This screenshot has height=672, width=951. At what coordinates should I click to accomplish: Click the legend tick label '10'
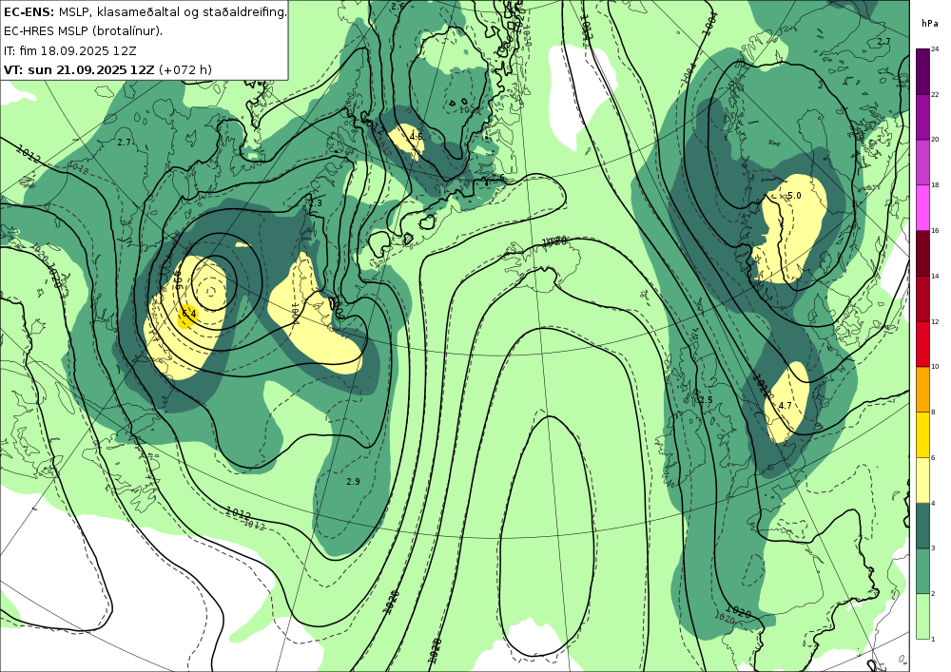(x=935, y=367)
